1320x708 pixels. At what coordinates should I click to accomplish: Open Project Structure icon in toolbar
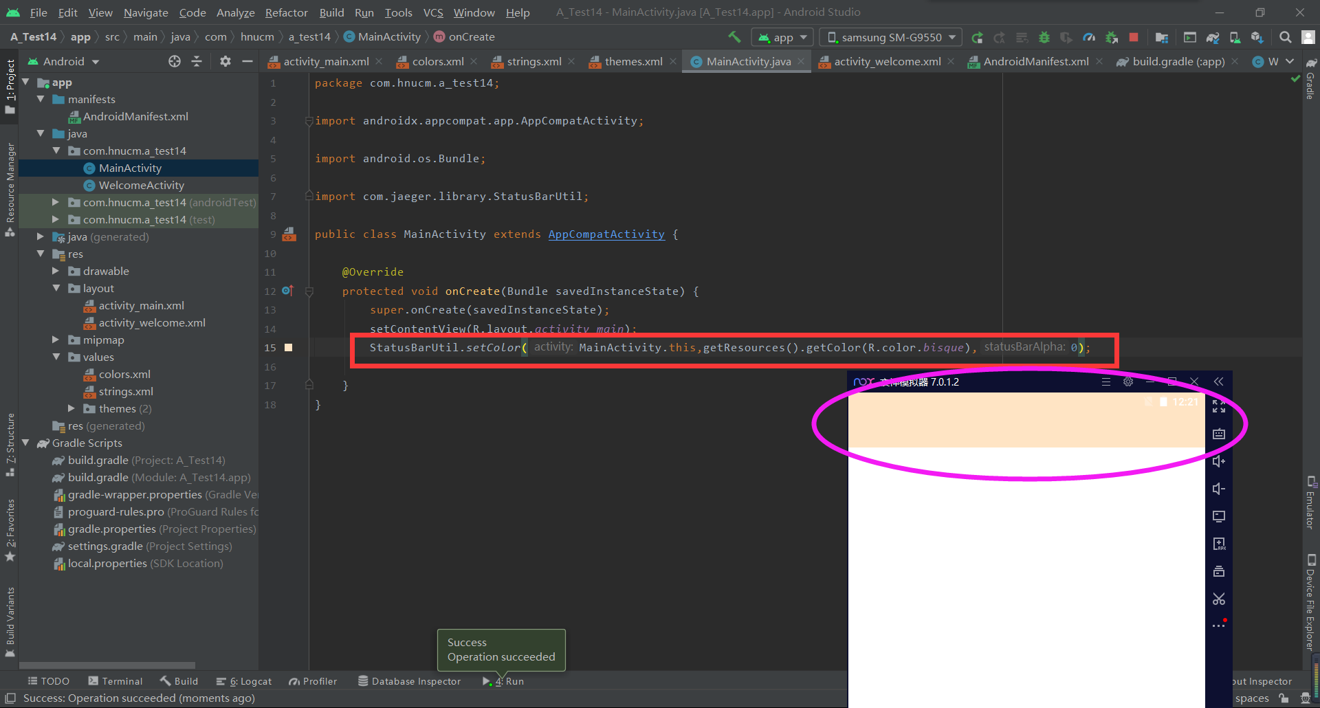point(1162,37)
